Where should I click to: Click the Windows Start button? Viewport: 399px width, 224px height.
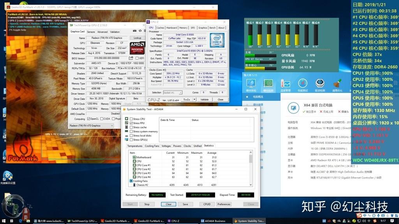tap(4, 221)
